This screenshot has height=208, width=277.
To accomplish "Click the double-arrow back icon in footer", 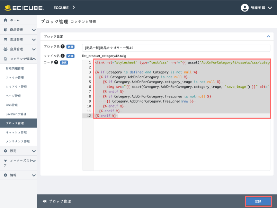I will pos(45,201).
